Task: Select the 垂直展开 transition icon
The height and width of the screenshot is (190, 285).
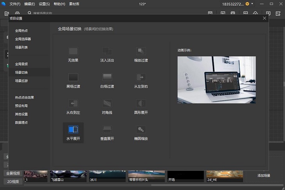Action: 107,129
